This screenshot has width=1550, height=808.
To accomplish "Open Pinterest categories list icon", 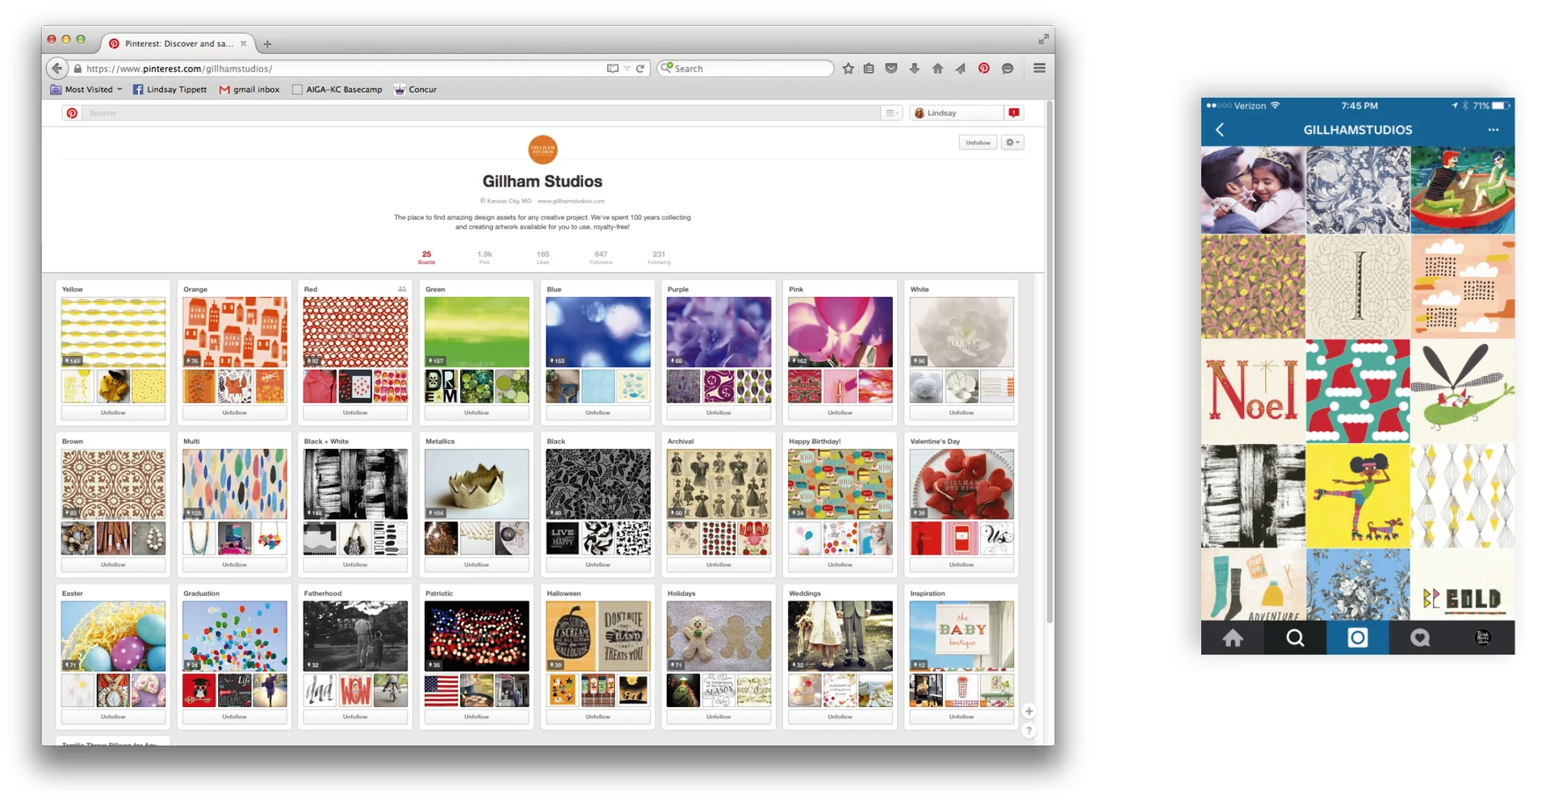I will (x=890, y=113).
